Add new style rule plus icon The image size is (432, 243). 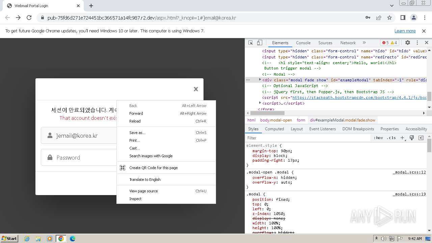tap(402, 138)
